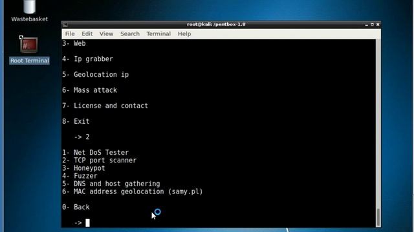The width and height of the screenshot is (414, 232).
Task: Close the pentbox terminal window
Action: [x=378, y=24]
